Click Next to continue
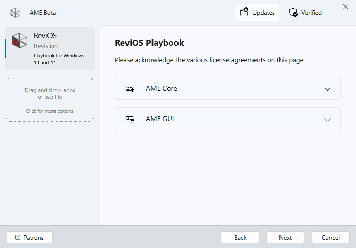Image resolution: width=356 pixels, height=248 pixels. (x=285, y=238)
